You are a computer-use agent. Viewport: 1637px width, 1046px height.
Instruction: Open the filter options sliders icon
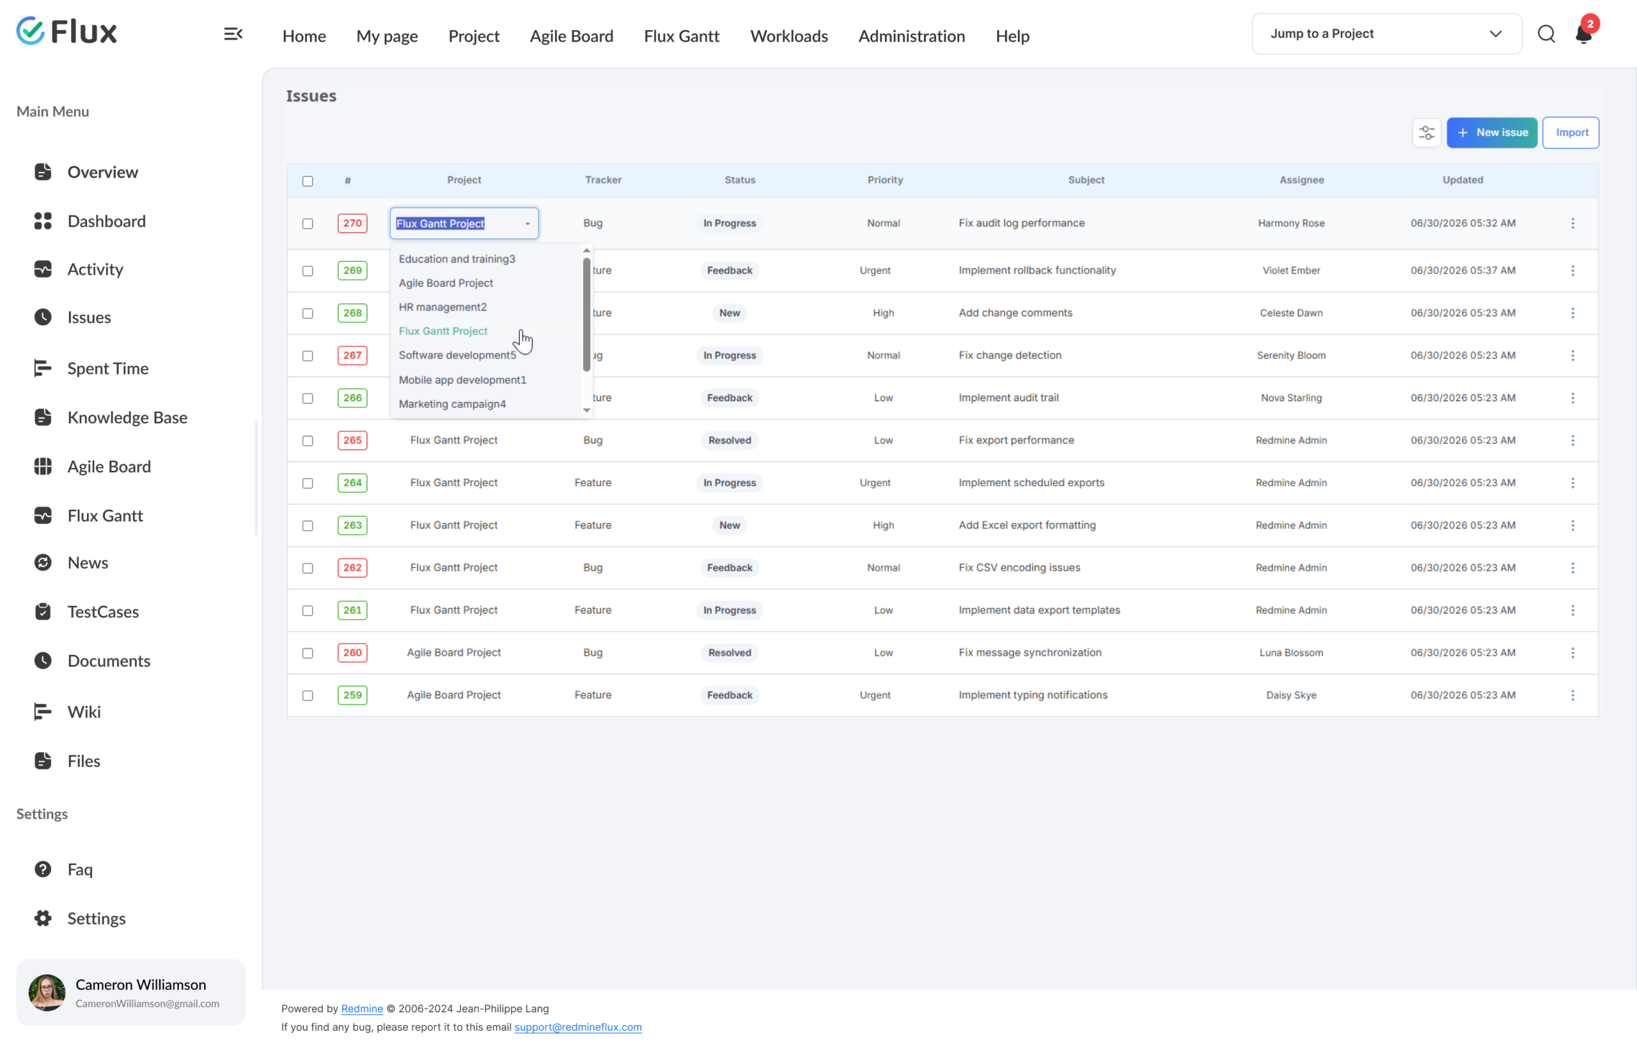coord(1426,132)
